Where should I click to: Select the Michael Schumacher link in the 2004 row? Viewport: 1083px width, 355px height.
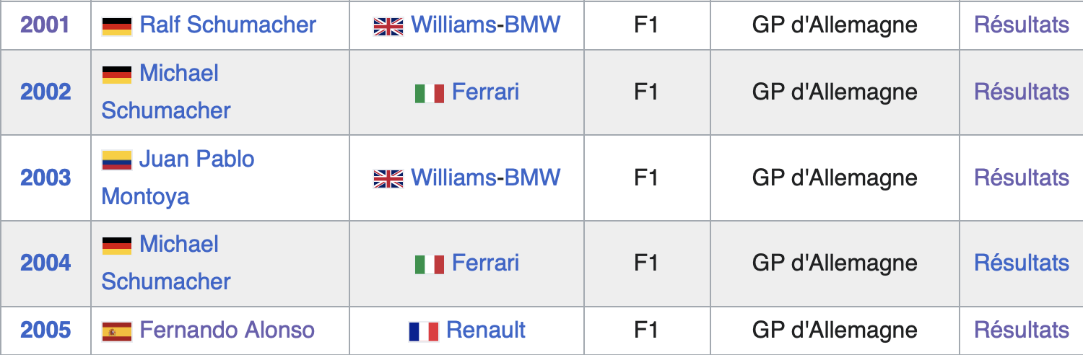(178, 245)
